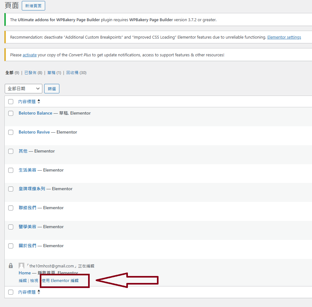312x307 pixels.
Task: Select the 聯絡我們 page checkbox
Action: (x=11, y=208)
